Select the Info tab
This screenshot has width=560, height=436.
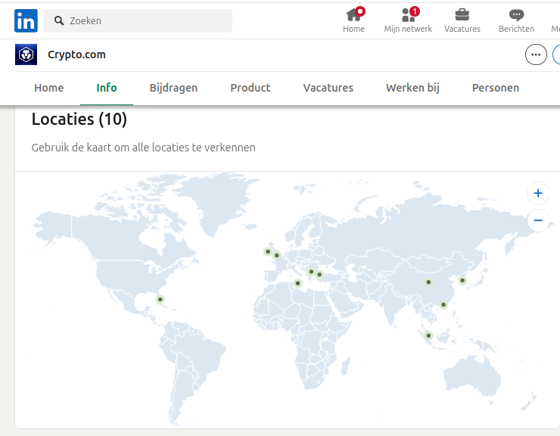pyautogui.click(x=107, y=88)
